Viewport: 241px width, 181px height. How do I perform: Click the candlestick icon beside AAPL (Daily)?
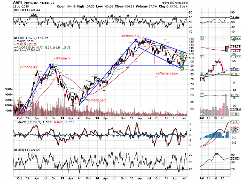pyautogui.click(x=15, y=38)
